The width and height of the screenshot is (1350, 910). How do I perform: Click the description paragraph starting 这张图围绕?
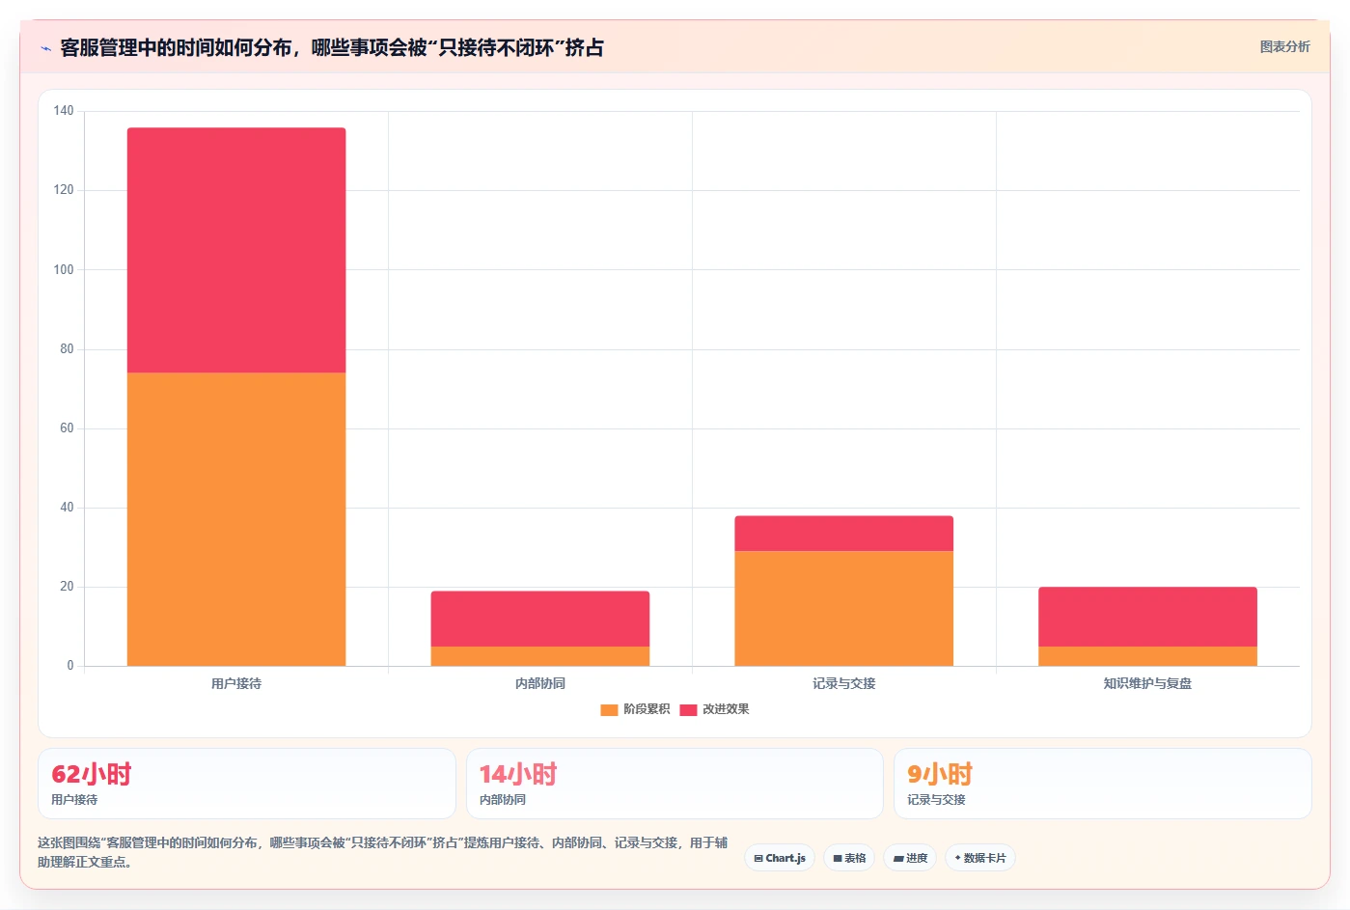[383, 852]
